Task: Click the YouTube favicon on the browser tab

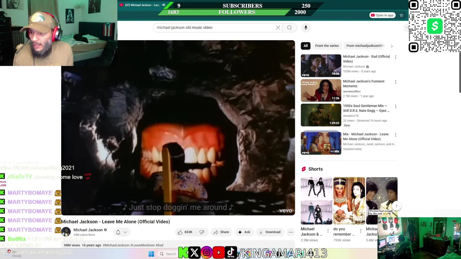Action: 121,5
